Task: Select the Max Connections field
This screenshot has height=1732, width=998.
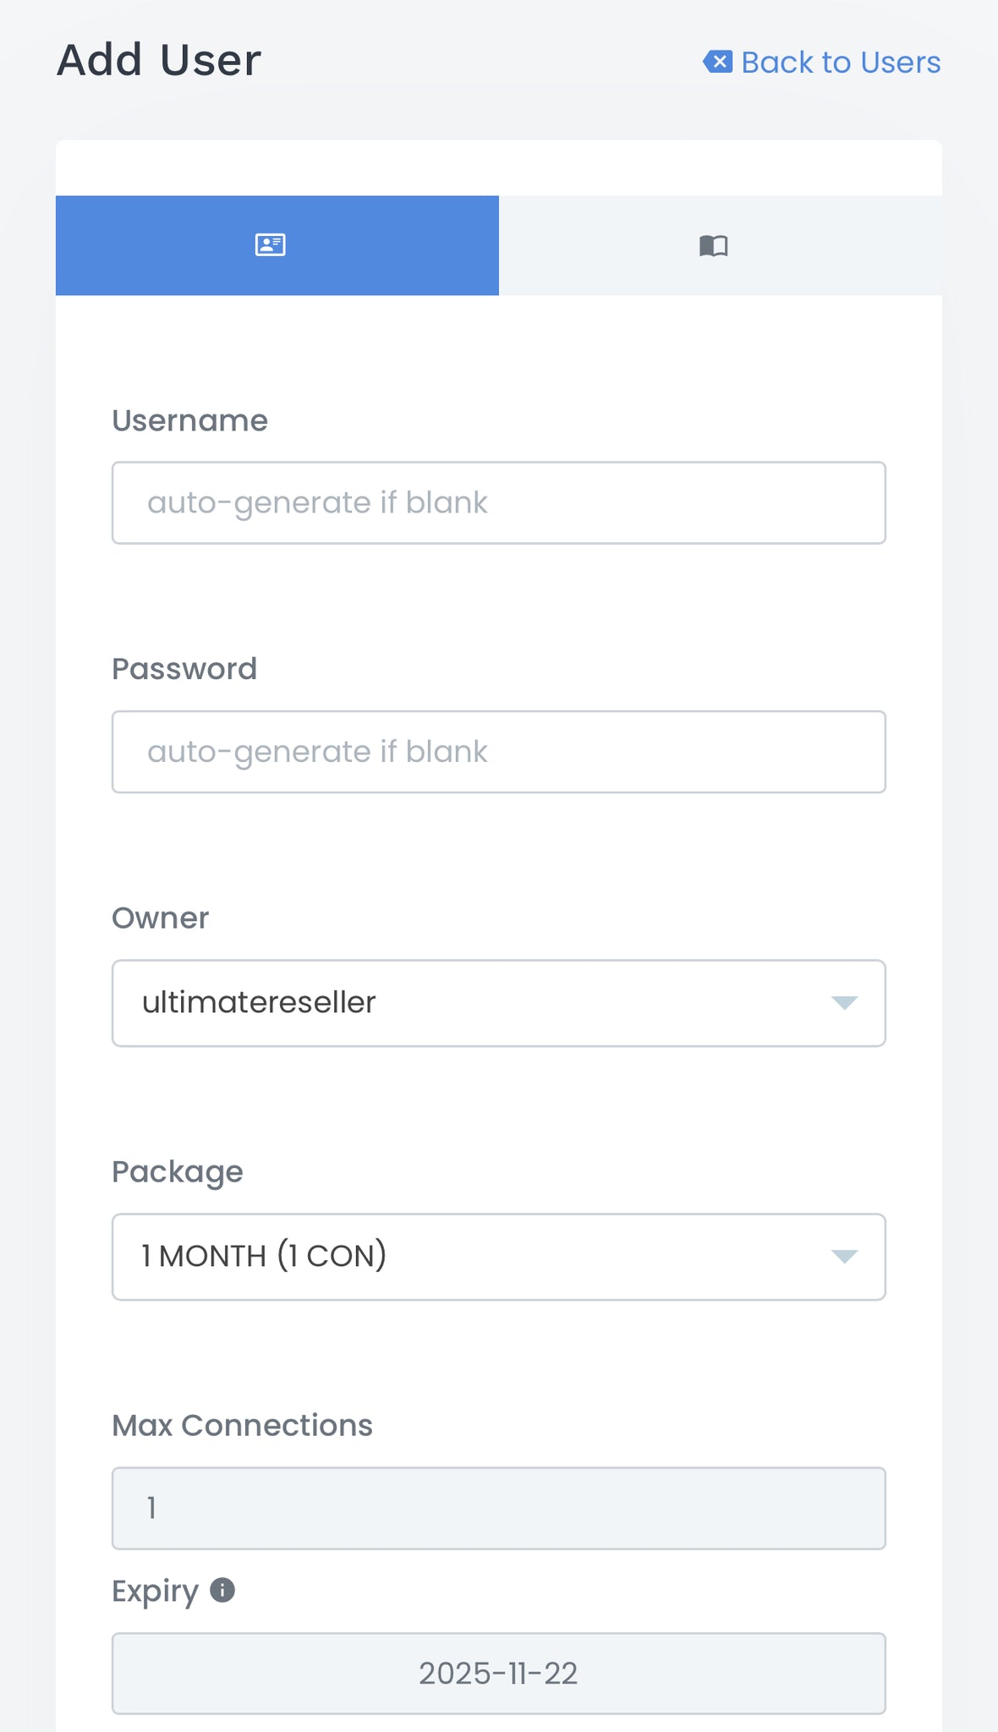Action: point(498,1508)
